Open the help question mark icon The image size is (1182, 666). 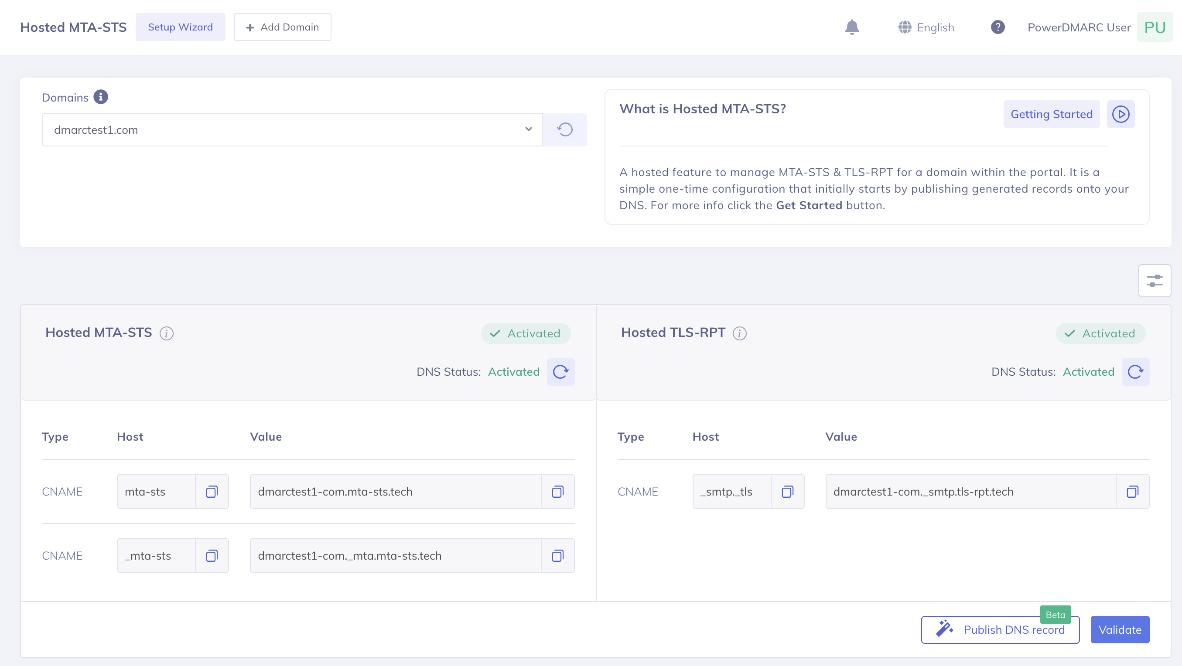[x=998, y=27]
